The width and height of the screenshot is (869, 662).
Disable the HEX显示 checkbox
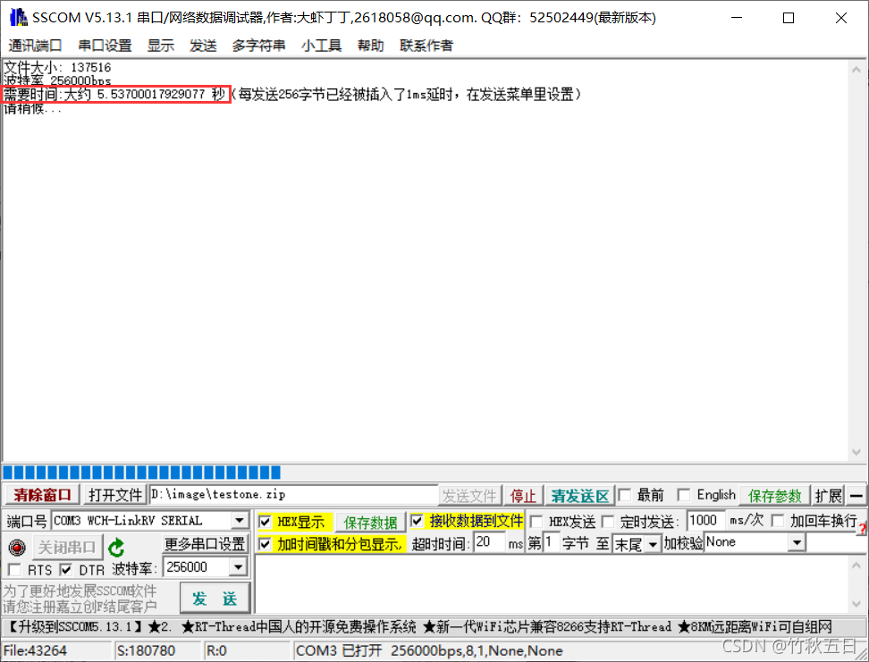tap(266, 522)
